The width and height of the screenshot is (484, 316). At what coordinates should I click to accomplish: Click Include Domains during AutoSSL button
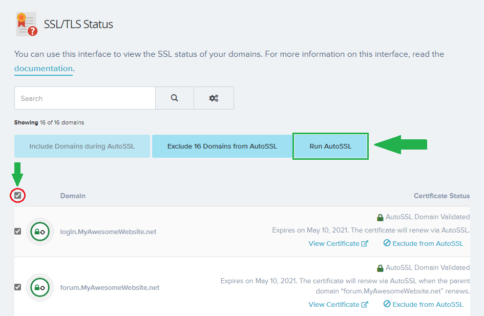pos(82,146)
